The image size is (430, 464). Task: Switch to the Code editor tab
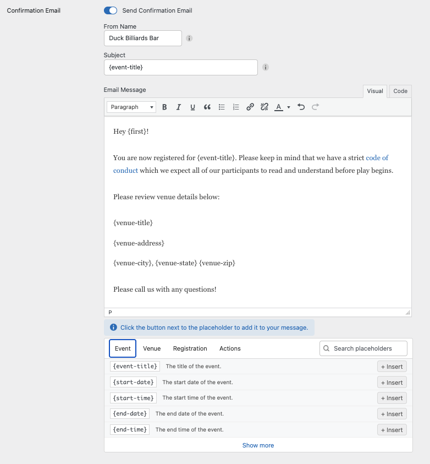tap(400, 91)
